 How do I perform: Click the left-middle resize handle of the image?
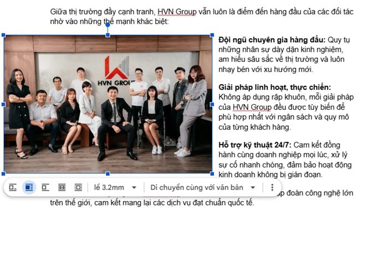pyautogui.click(x=3, y=105)
